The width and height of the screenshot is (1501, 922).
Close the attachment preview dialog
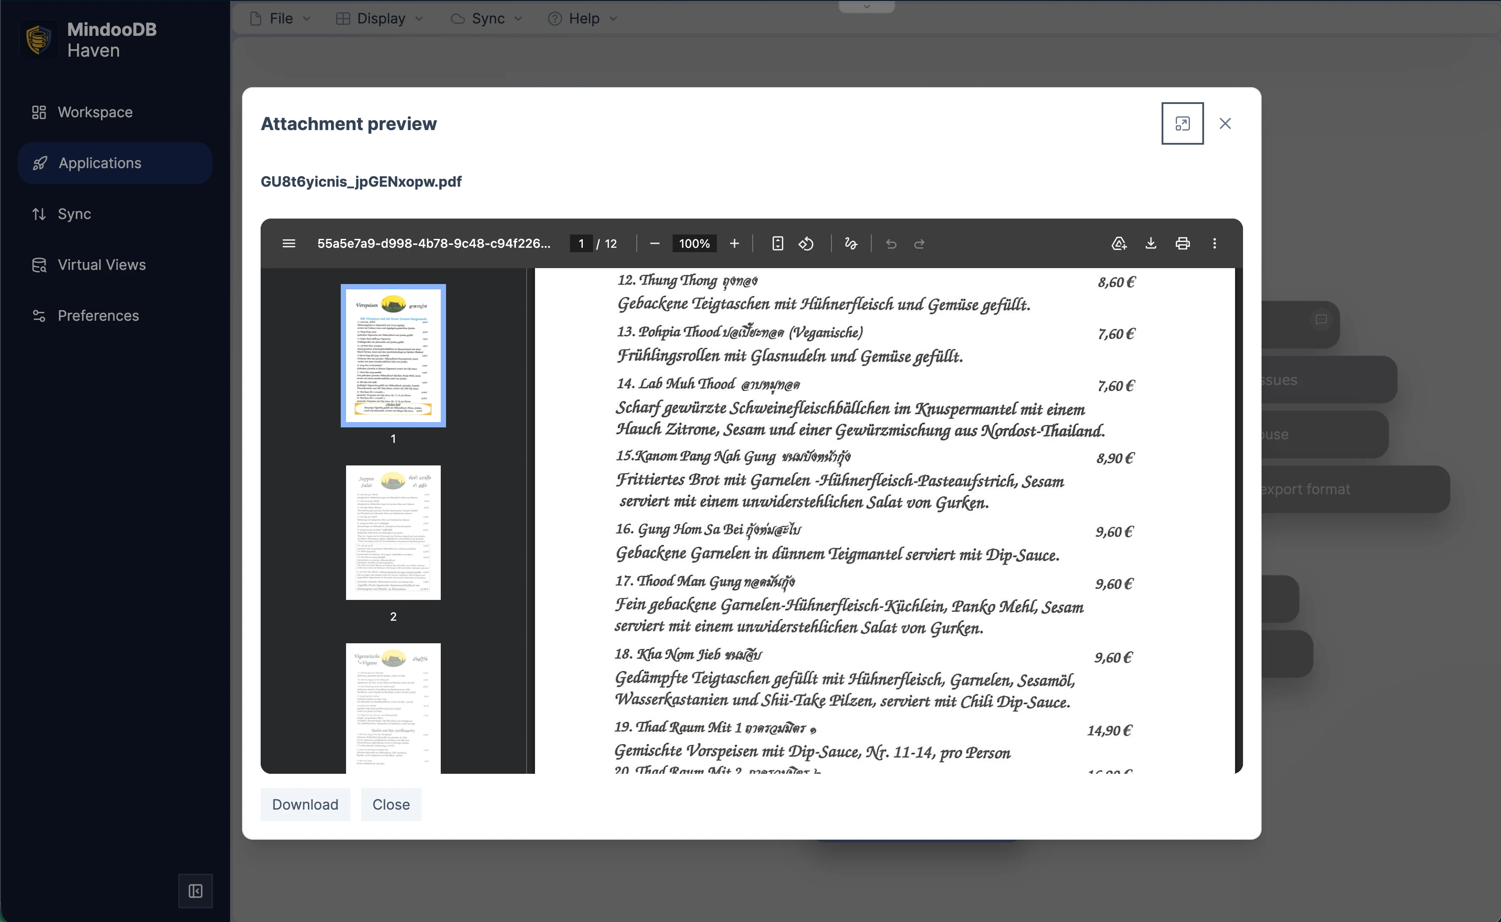1225,123
